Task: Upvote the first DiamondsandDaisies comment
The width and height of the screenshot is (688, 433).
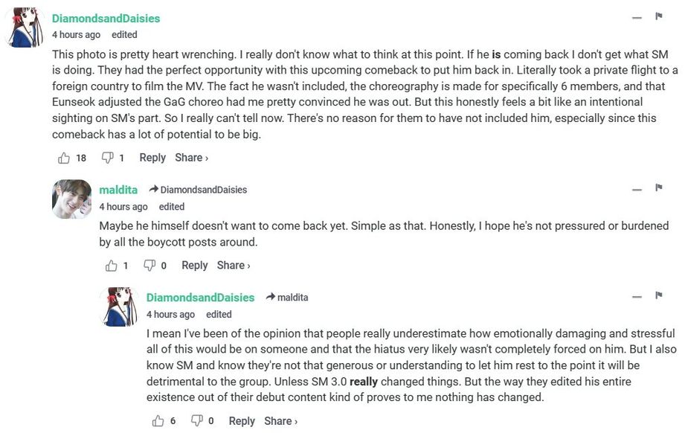Action: (x=64, y=158)
